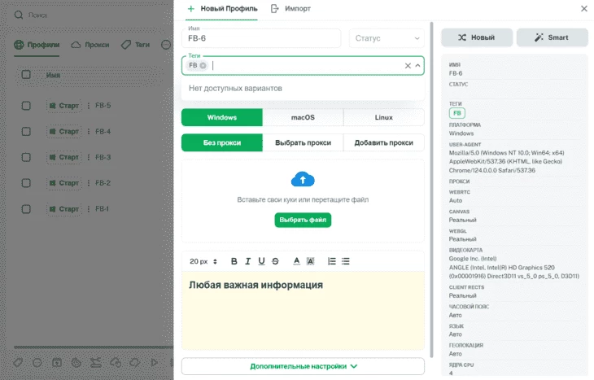
Task: Click the Smart fingerprint button
Action: tap(553, 37)
